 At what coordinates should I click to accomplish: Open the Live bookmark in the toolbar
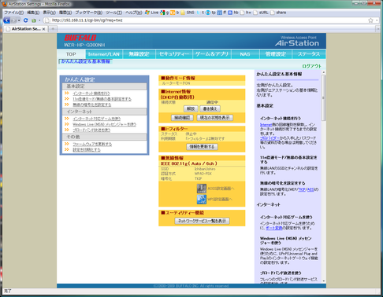point(152,13)
